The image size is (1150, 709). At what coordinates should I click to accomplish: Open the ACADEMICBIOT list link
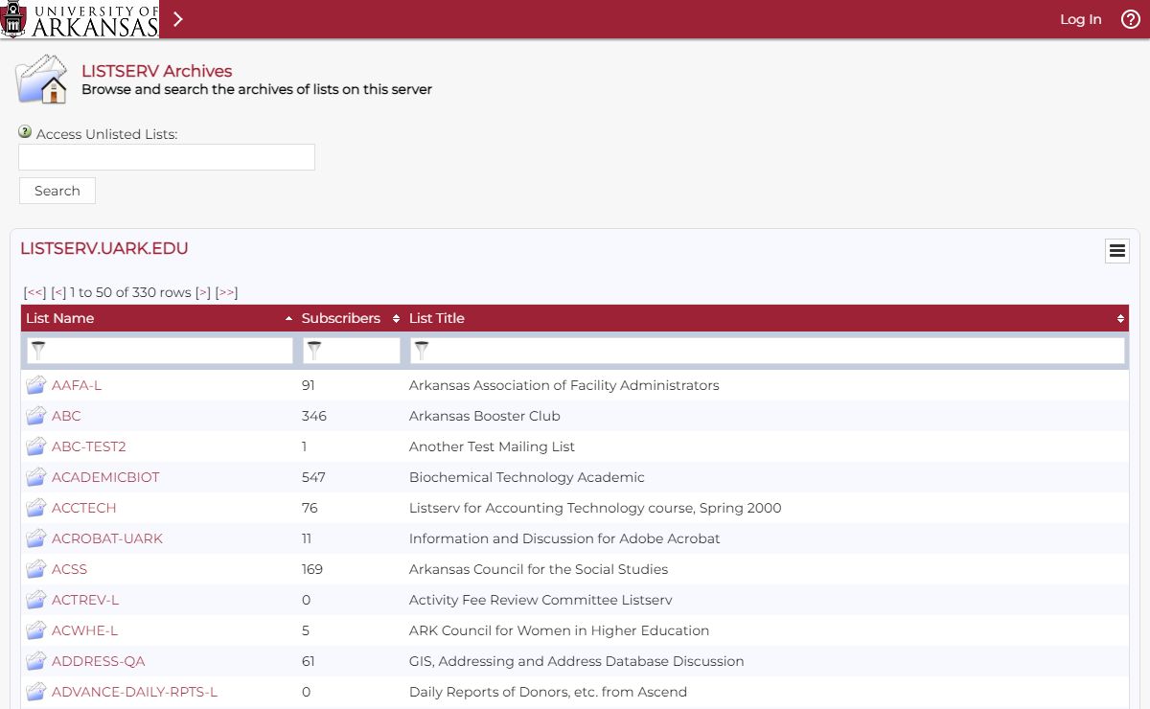(x=105, y=477)
